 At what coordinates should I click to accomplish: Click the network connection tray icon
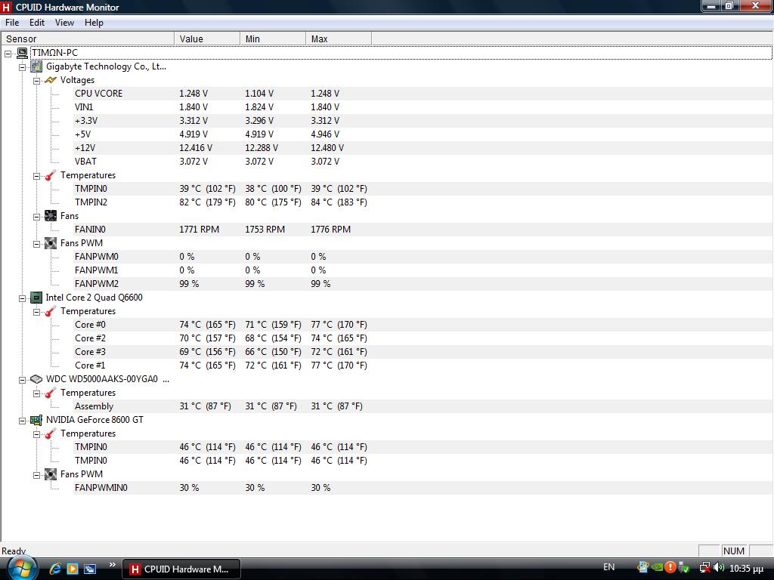point(705,568)
